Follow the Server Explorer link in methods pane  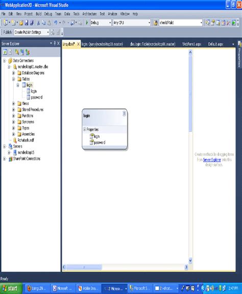[x=212, y=160]
